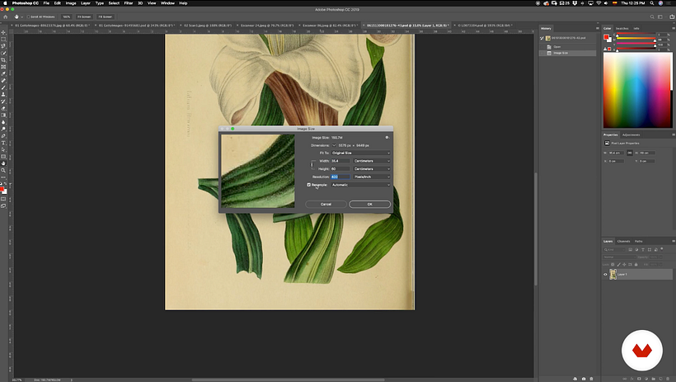Select the Frame tool

3,67
